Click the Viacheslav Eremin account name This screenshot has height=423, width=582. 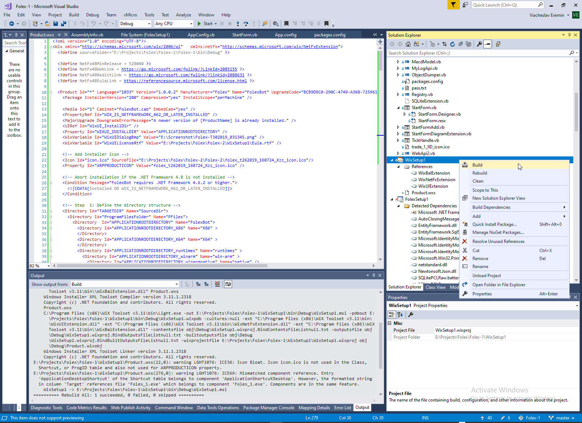pyautogui.click(x=547, y=15)
